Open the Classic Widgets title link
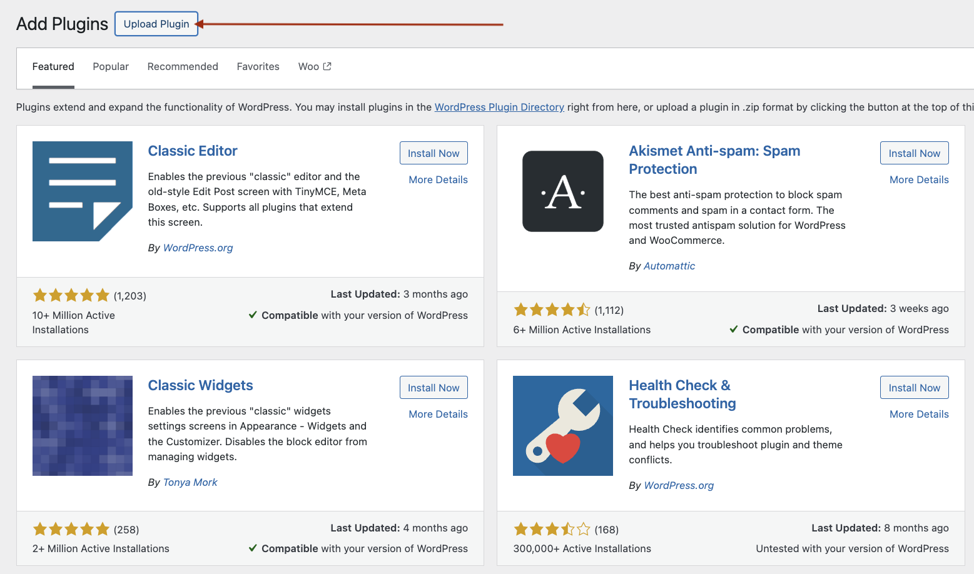 [201, 385]
